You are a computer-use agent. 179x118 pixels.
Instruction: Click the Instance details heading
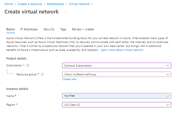(x=17, y=89)
